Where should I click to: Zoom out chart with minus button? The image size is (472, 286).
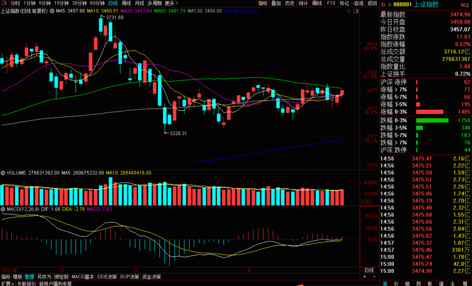coord(374,277)
